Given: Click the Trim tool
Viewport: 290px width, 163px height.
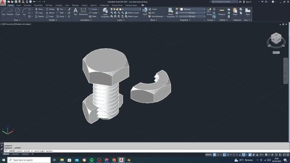Looking at the screenshot, I should 60,9.
